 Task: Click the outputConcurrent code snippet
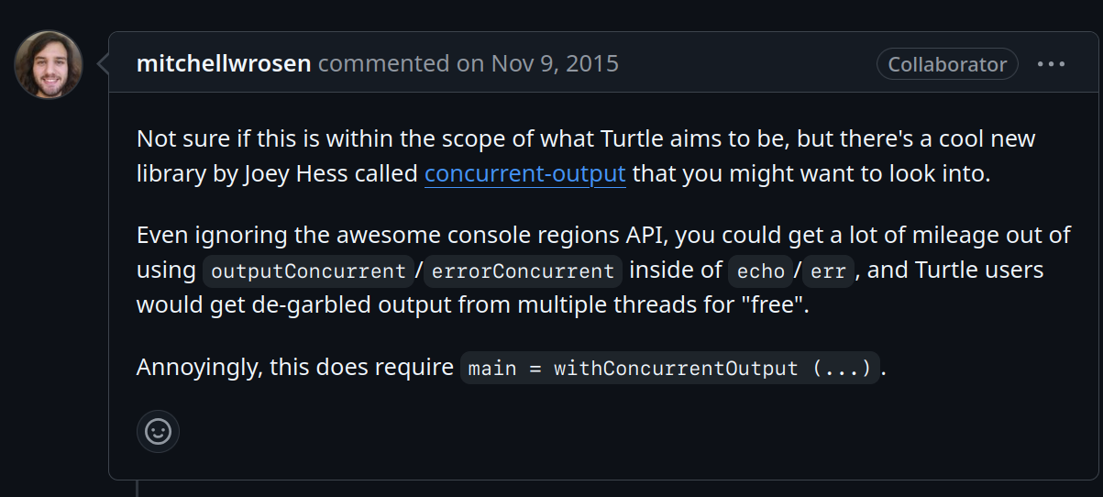pos(307,271)
